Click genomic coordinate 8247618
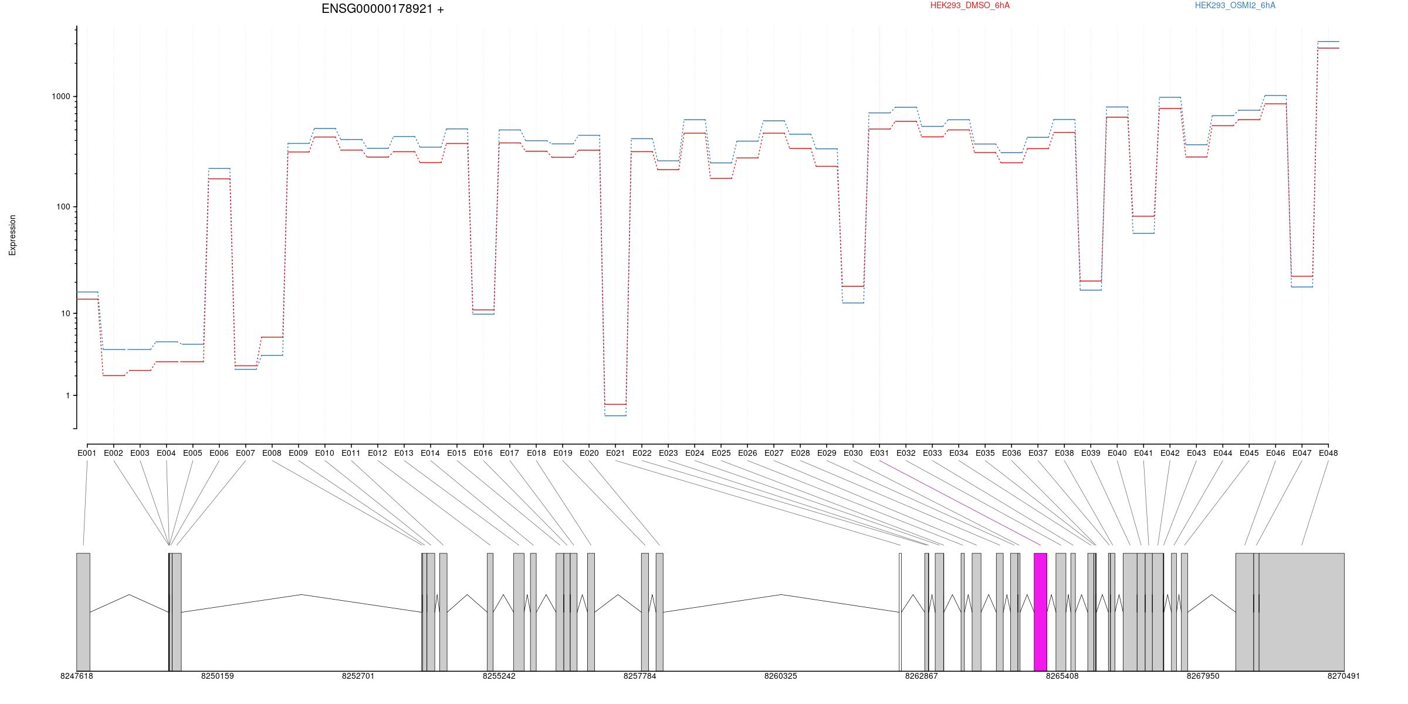Screen dimensions: 1408x704 (76, 676)
